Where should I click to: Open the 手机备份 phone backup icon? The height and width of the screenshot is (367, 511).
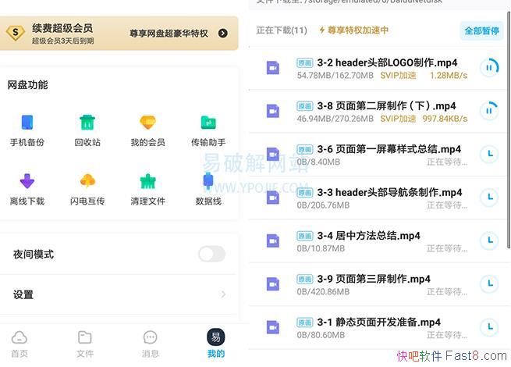[x=27, y=123]
